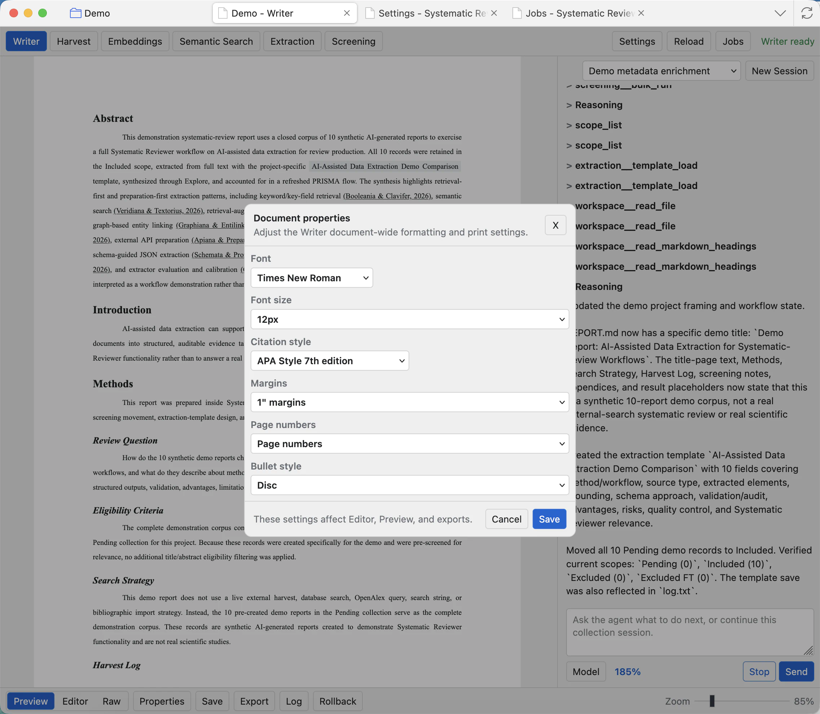Click the Search Strategy heading
820x714 pixels.
pyautogui.click(x=123, y=580)
